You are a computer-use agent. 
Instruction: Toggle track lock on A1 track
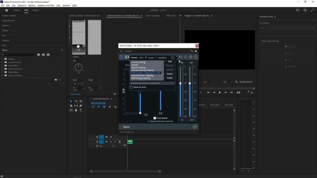[x=97, y=142]
